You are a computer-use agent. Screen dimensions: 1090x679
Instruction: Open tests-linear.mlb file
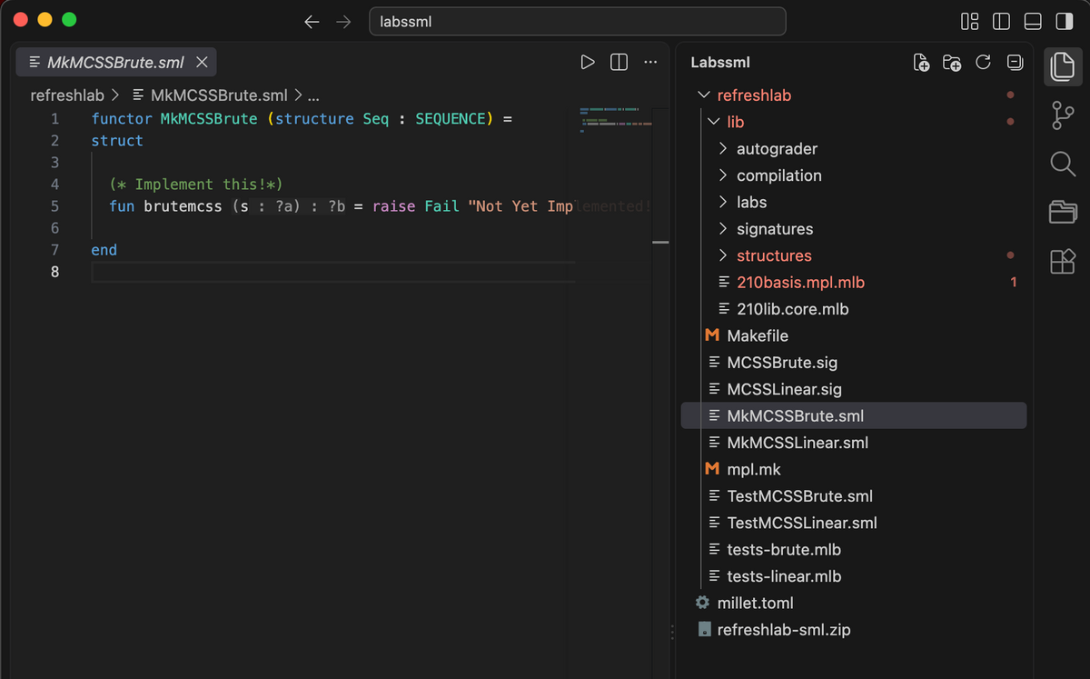854,576
